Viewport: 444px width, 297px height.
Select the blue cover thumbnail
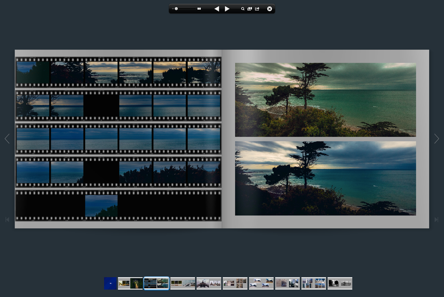pos(110,283)
